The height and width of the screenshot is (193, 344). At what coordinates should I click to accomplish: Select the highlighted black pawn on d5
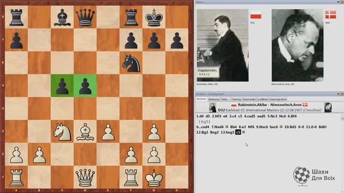point(85,86)
